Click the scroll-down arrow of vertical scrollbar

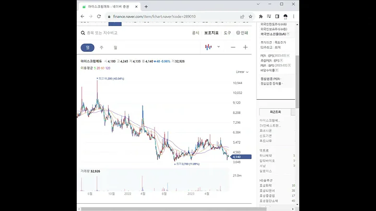coord(297,205)
